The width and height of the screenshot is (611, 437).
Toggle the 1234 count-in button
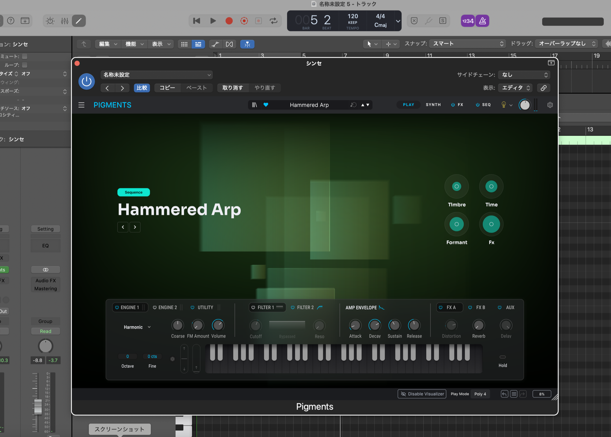point(468,21)
